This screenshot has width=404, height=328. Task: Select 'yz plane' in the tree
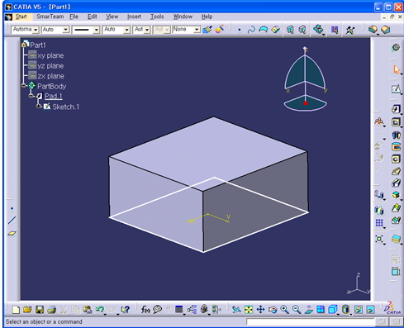50,66
